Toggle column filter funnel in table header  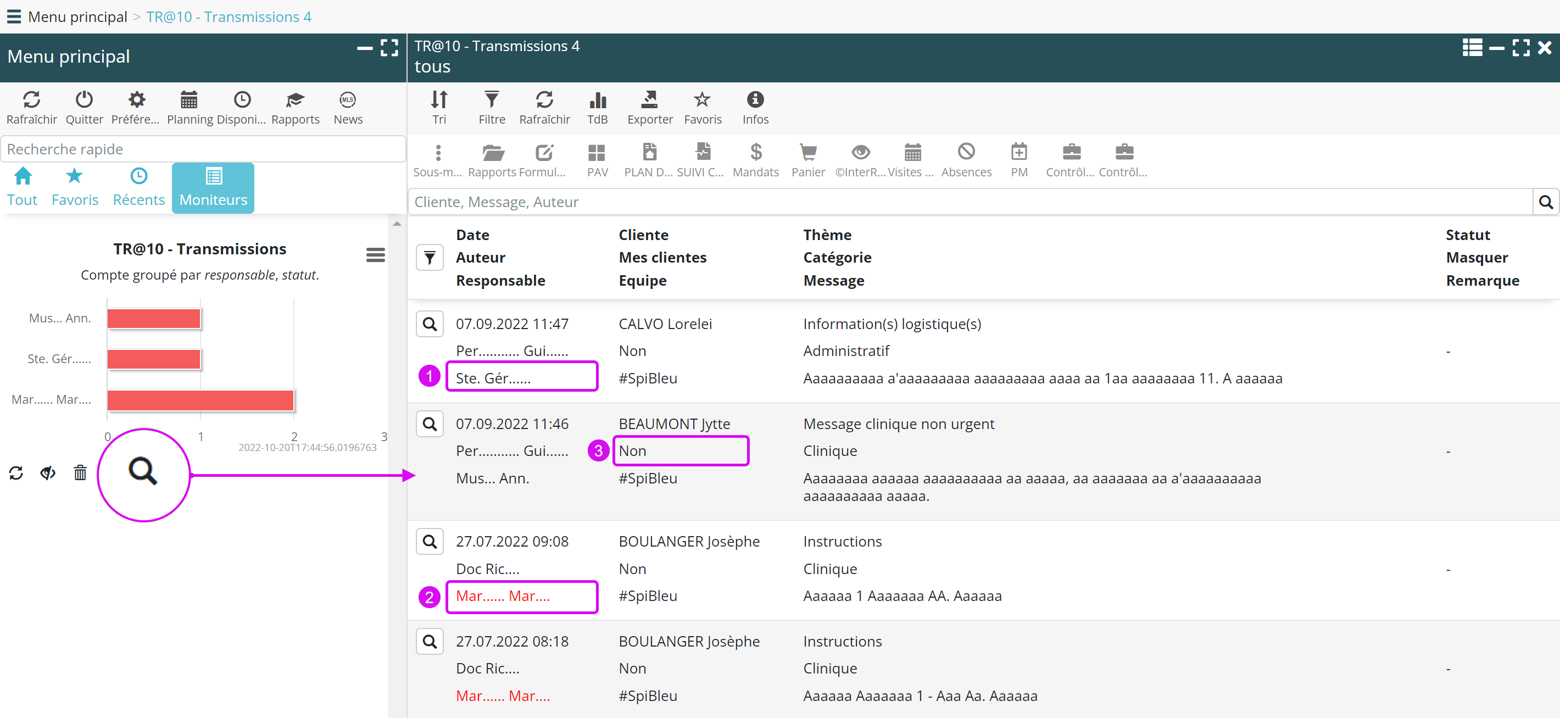point(430,258)
